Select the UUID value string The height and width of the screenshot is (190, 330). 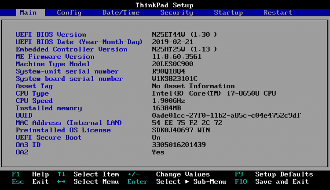(x=226, y=115)
